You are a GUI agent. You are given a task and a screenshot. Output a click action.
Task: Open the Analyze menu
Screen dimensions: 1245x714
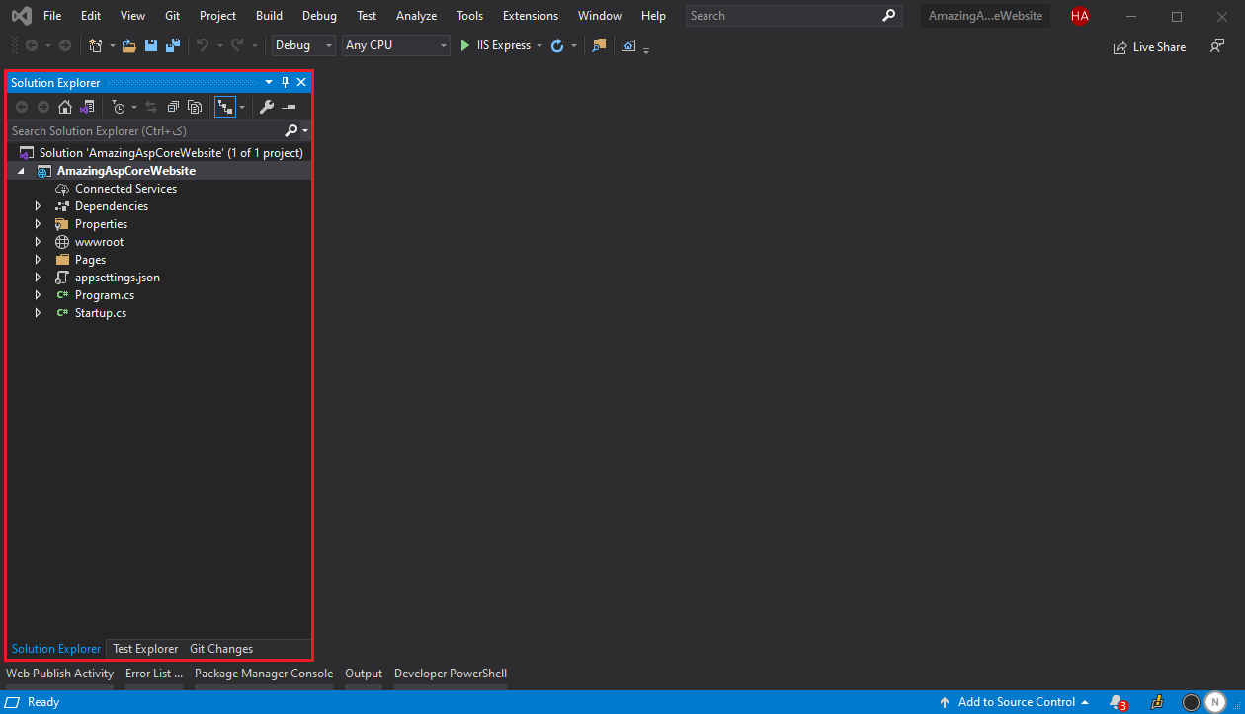(x=416, y=16)
